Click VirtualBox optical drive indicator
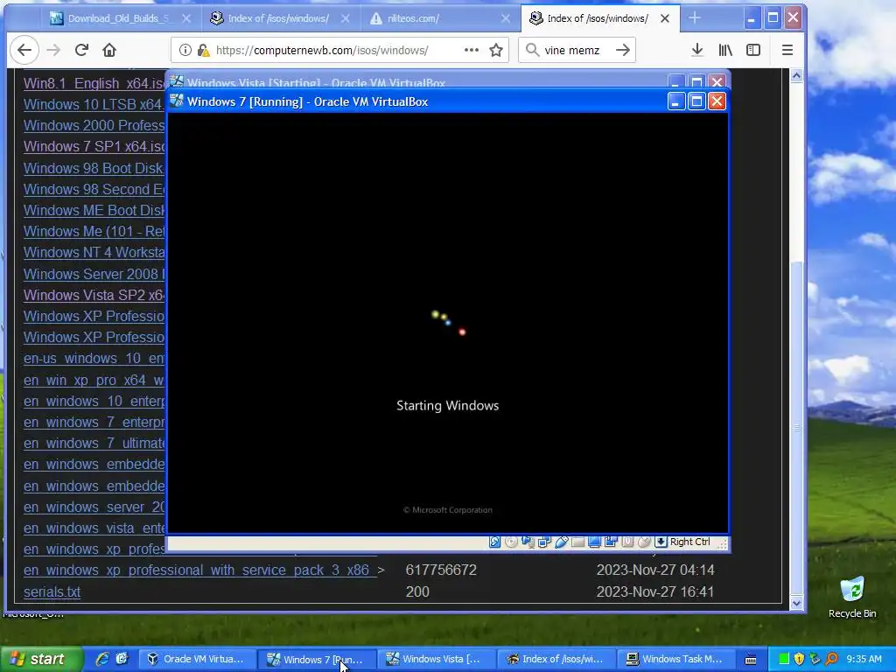The height and width of the screenshot is (672, 896). tap(511, 542)
